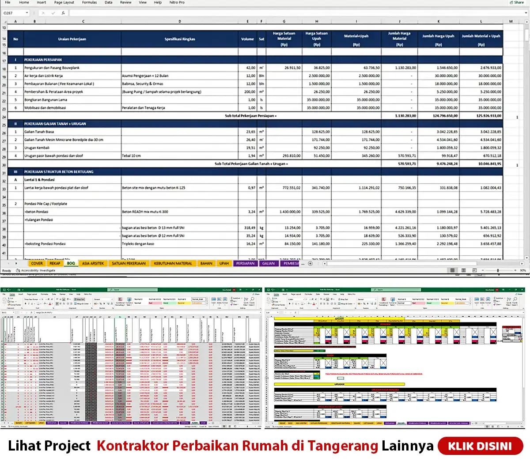The image size is (530, 462).
Task: Open the COVER sheet tab
Action: (37, 264)
